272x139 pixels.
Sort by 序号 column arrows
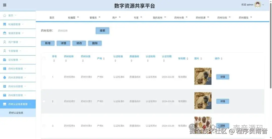point(54,61)
